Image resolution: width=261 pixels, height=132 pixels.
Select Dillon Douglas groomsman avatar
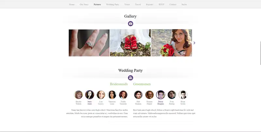pos(161,95)
